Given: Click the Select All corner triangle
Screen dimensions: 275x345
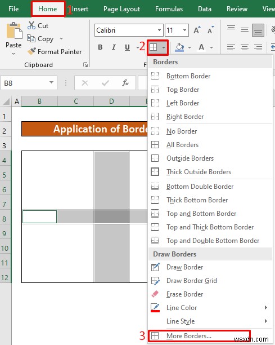Looking at the screenshot, I should [6, 101].
